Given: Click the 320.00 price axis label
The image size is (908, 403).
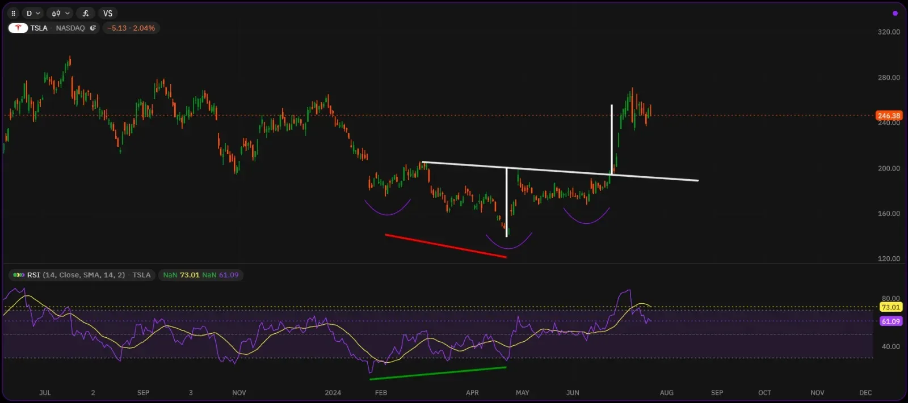Looking at the screenshot, I should [889, 32].
